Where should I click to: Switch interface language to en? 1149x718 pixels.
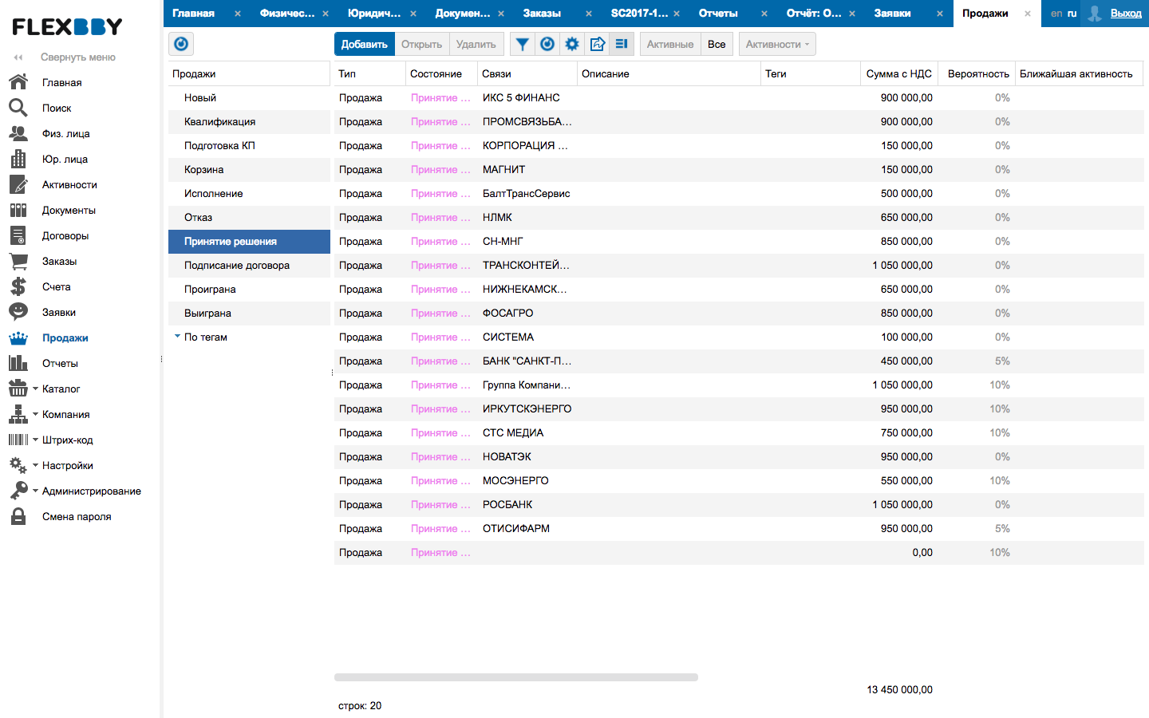[1056, 14]
